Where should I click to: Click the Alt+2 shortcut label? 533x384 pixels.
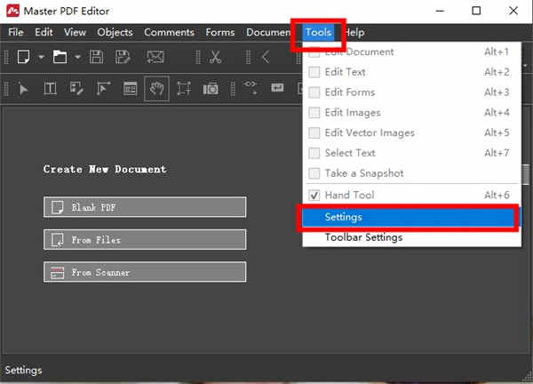click(497, 72)
